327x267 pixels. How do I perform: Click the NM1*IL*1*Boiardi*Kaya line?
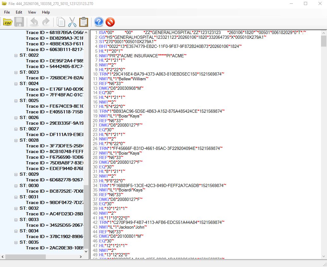coord(122,190)
